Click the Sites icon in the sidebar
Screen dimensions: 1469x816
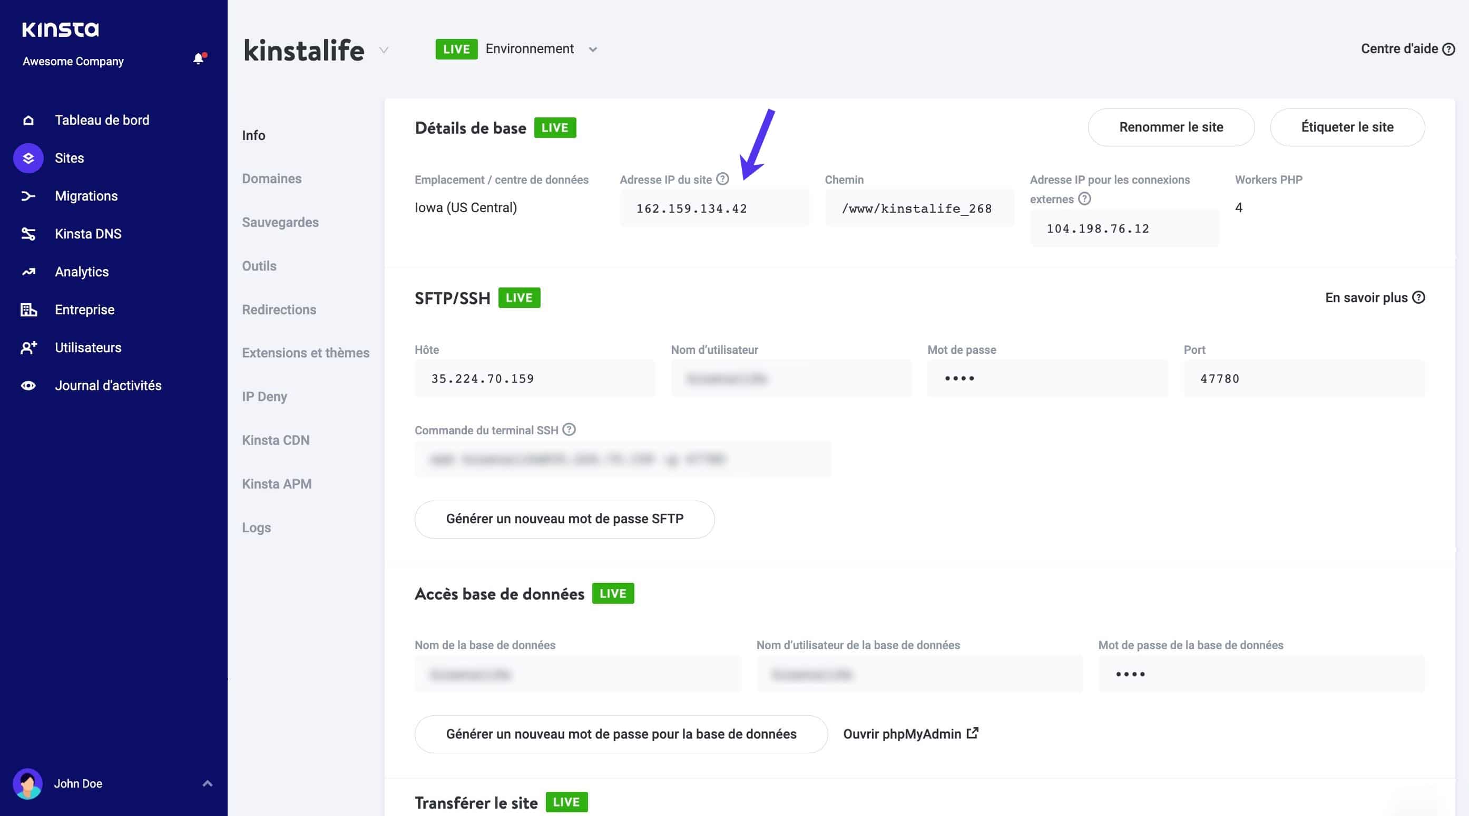tap(28, 158)
